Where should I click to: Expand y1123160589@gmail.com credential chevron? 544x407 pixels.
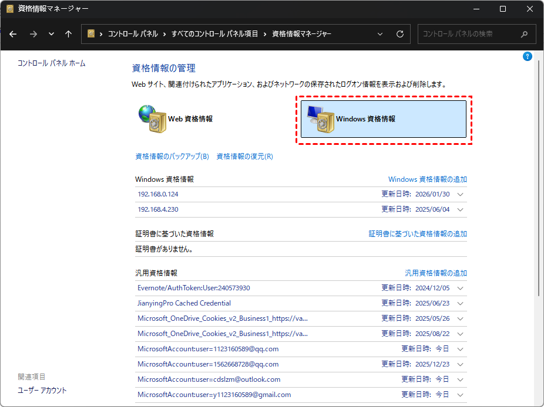click(460, 395)
